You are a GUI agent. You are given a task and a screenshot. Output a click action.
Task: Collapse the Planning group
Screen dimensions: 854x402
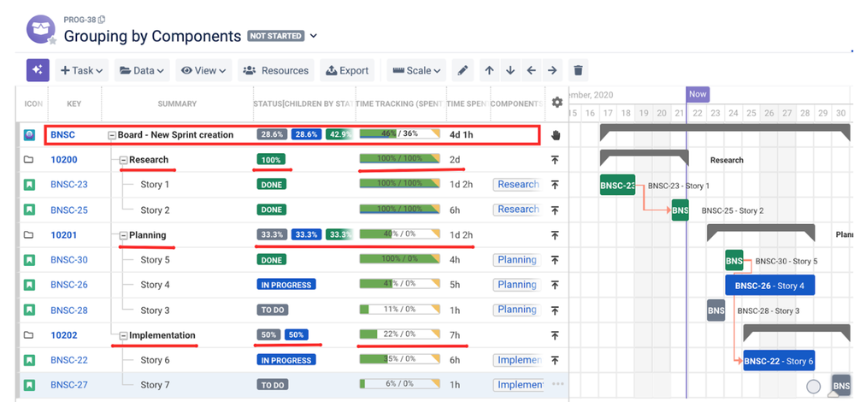[123, 235]
